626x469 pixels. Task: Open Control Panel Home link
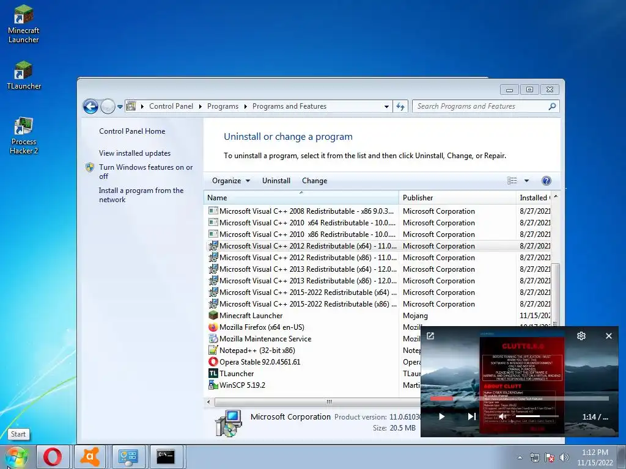click(x=132, y=131)
